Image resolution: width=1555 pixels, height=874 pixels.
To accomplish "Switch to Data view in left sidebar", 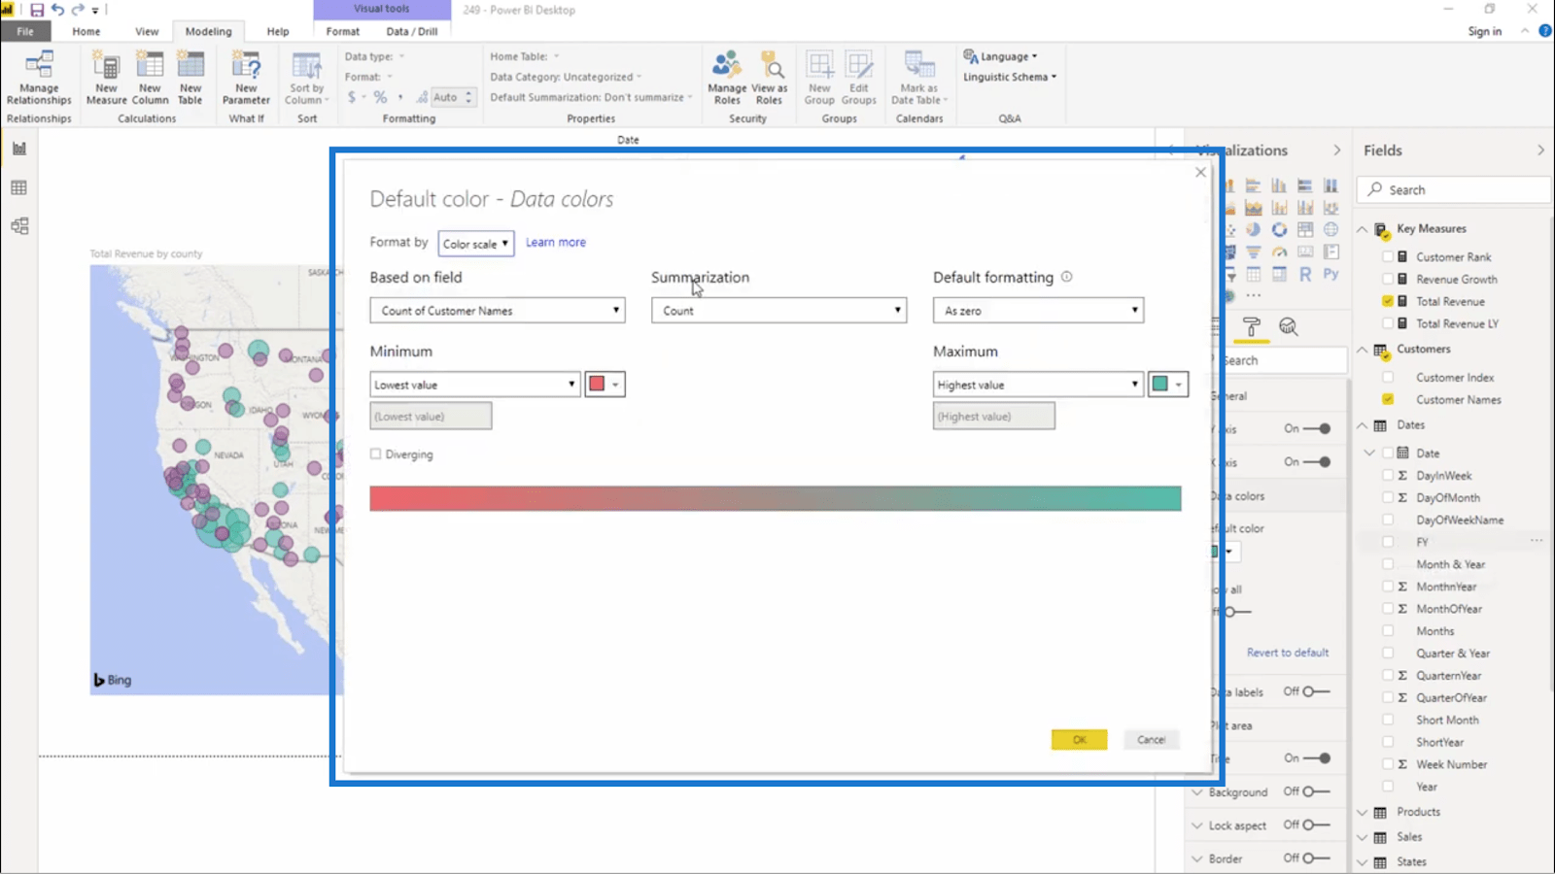I will coord(18,187).
